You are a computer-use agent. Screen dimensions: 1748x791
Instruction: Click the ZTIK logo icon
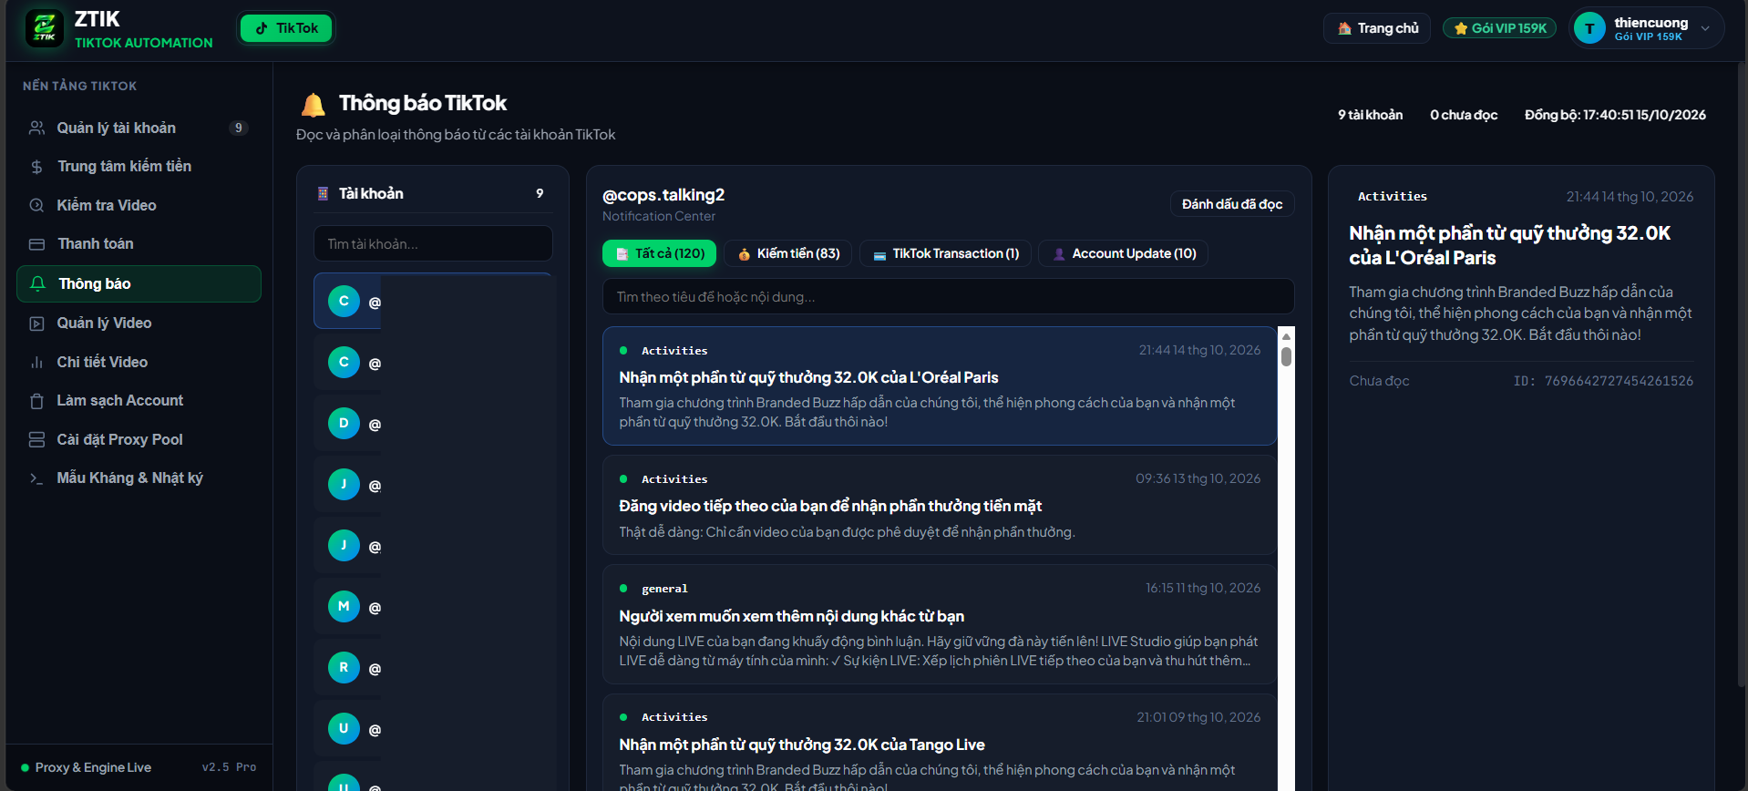pos(44,28)
